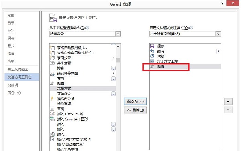Move selected command up with arrow button

tap(228, 101)
